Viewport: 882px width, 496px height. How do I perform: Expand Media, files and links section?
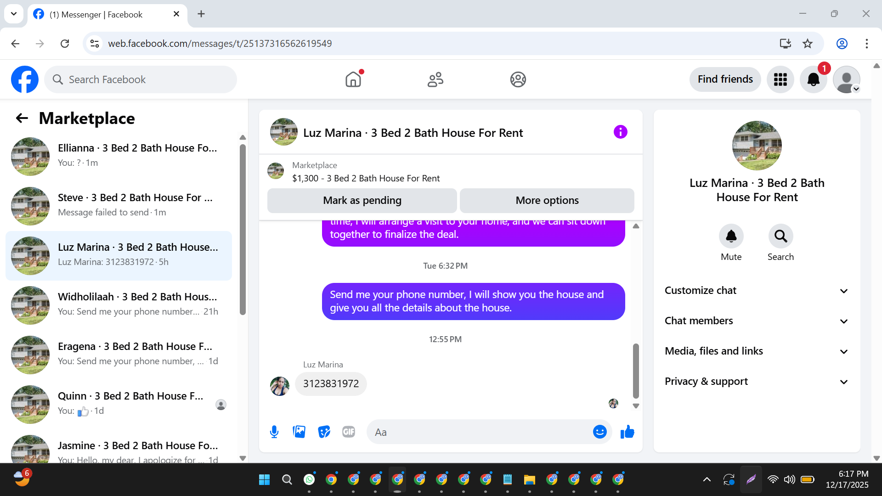[x=757, y=351]
